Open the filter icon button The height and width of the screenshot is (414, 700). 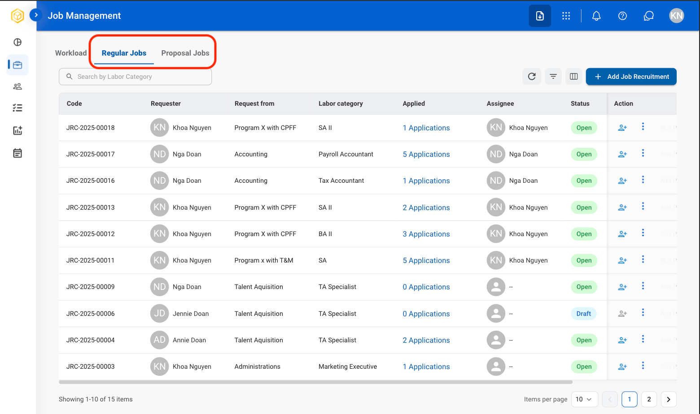click(x=553, y=77)
